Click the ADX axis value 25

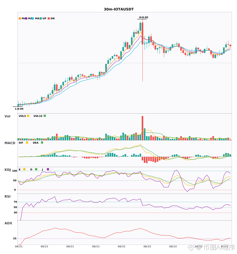pyautogui.click(x=15, y=238)
